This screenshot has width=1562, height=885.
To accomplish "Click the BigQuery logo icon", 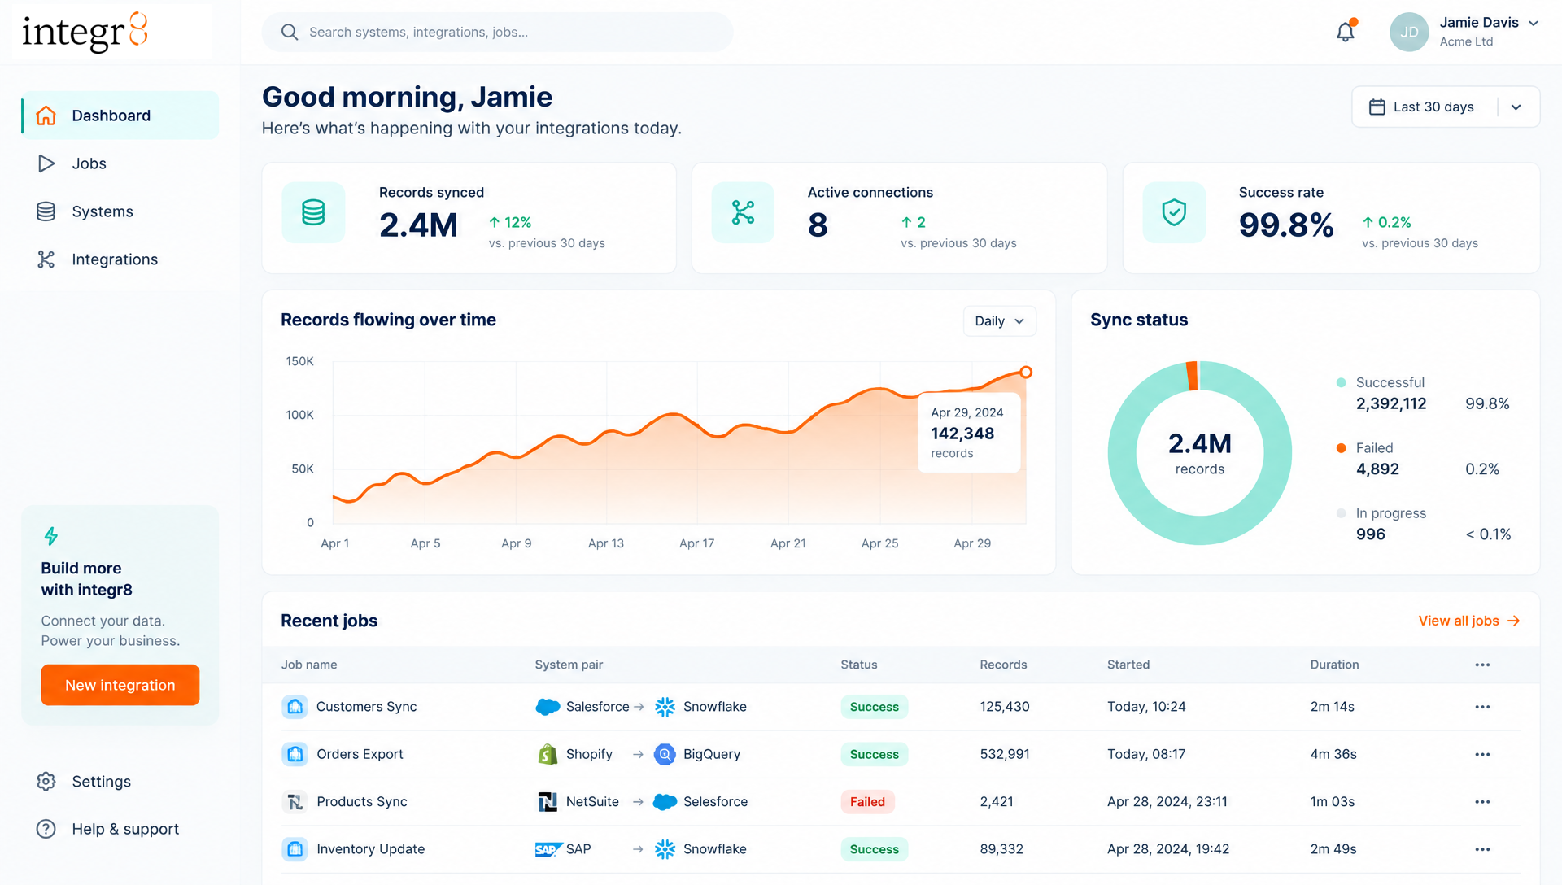I will (x=665, y=754).
